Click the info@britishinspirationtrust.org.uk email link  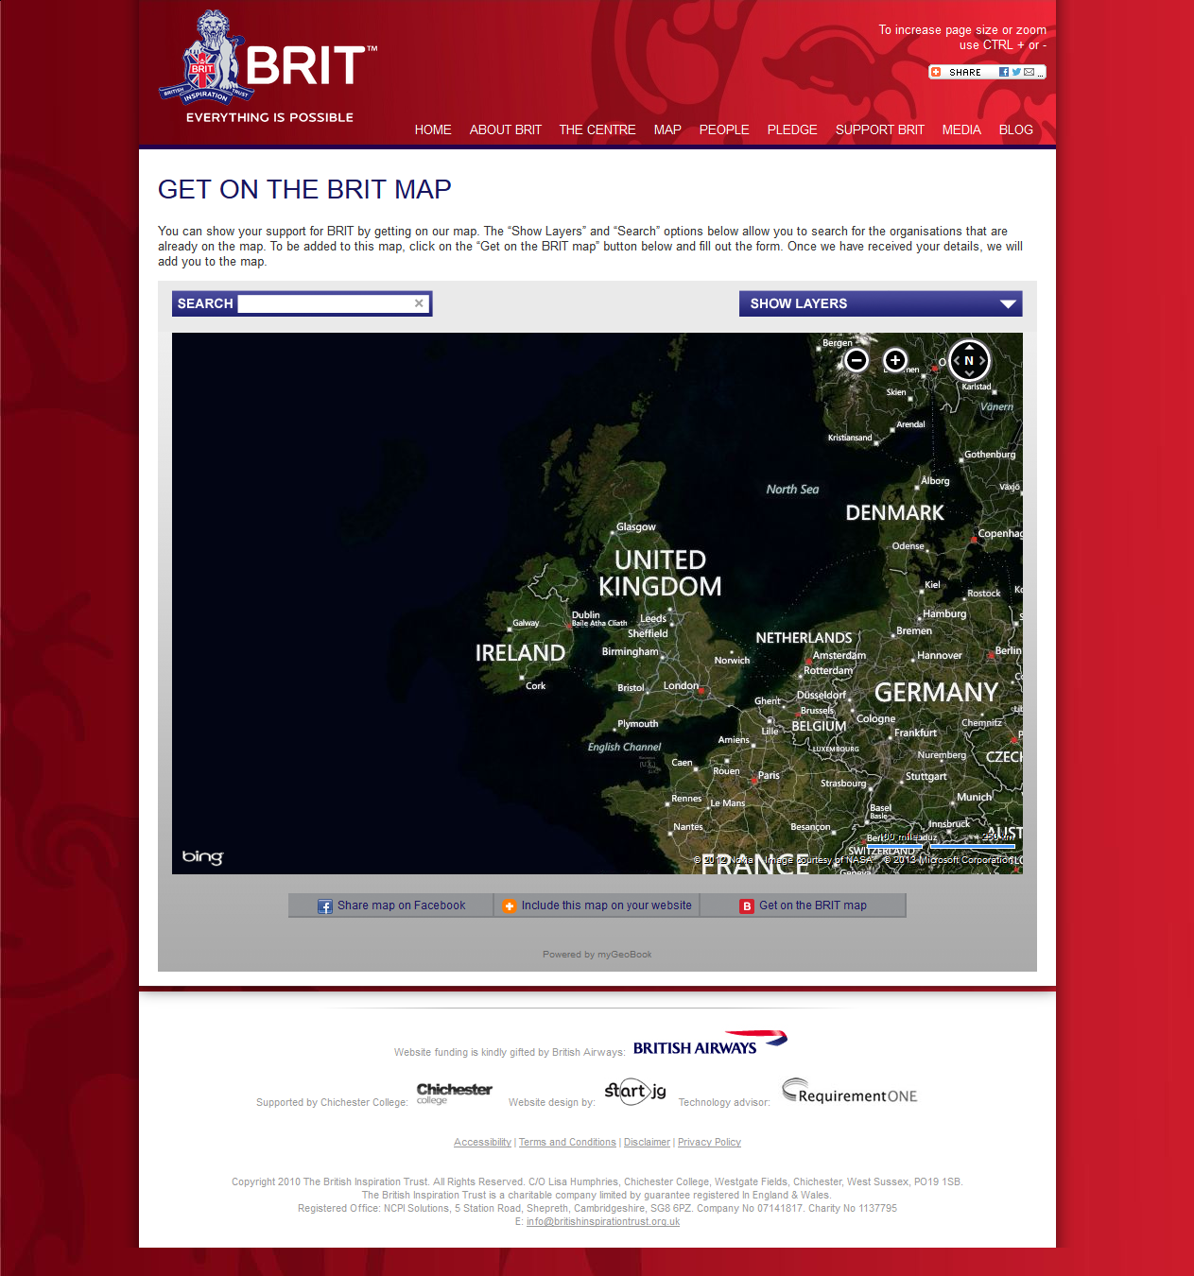[603, 1221]
